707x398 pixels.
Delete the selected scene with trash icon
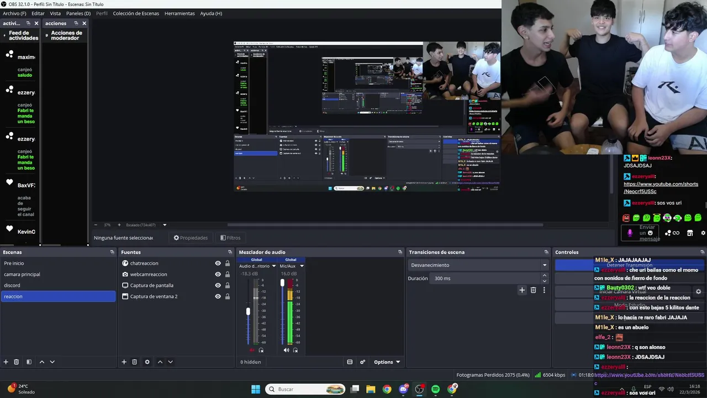17,362
